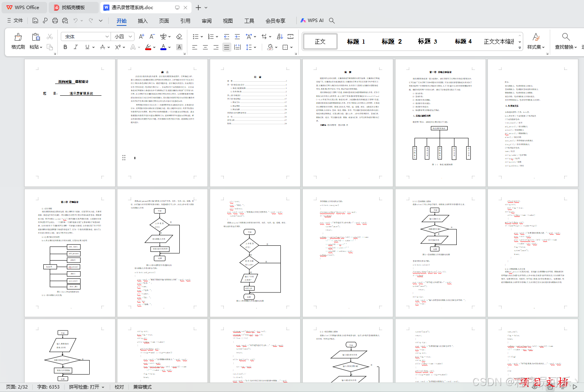584x392 pixels.
Task: Click the Undo arrow icon
Action: 76,21
